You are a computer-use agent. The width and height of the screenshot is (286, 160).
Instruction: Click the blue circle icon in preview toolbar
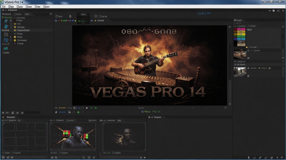[x=73, y=21]
